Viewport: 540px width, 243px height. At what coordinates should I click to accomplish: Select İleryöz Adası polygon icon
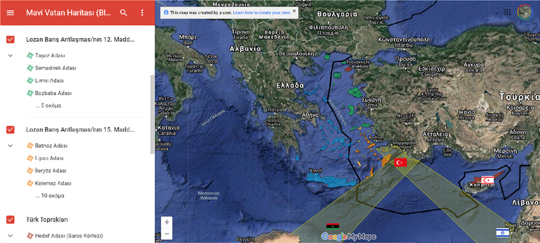coord(30,171)
